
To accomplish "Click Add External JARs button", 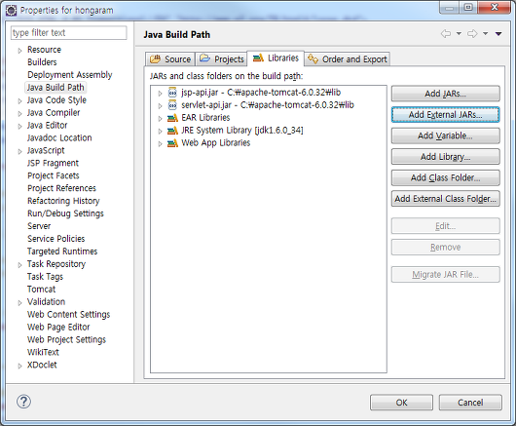I will (445, 115).
